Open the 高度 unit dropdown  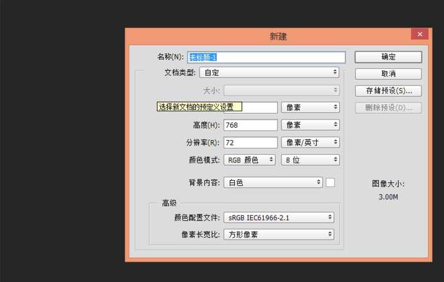[310, 125]
